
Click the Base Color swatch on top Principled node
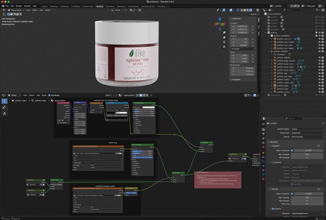148,108
